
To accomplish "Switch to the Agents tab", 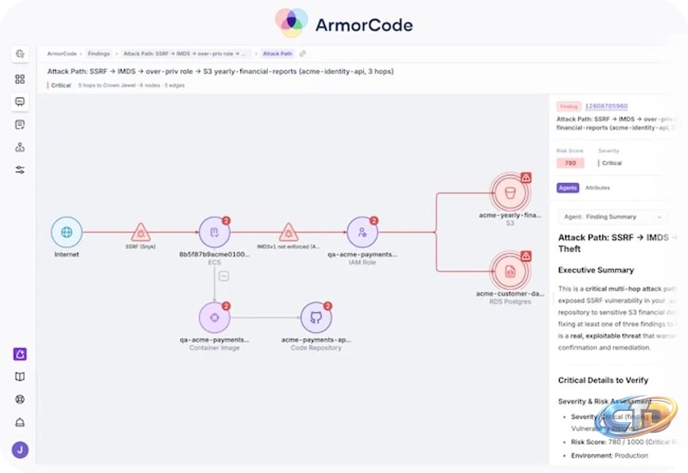I will click(568, 188).
